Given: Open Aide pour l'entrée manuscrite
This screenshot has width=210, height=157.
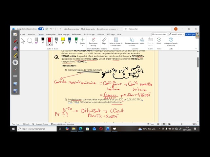Looking at the screenshot, I should click(171, 42).
